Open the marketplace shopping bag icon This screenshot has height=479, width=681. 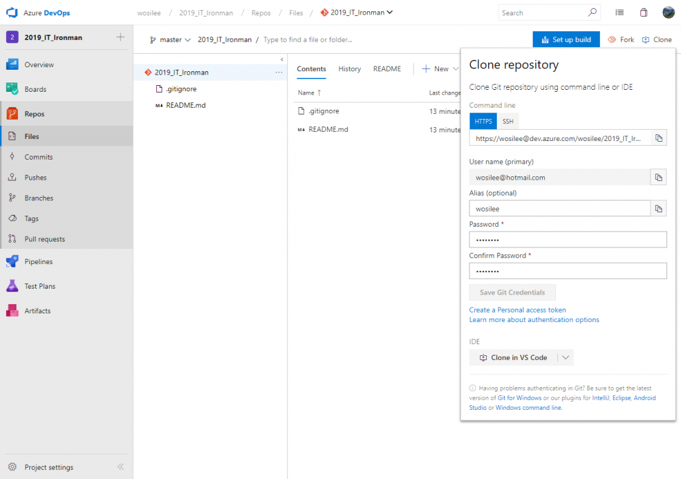644,13
